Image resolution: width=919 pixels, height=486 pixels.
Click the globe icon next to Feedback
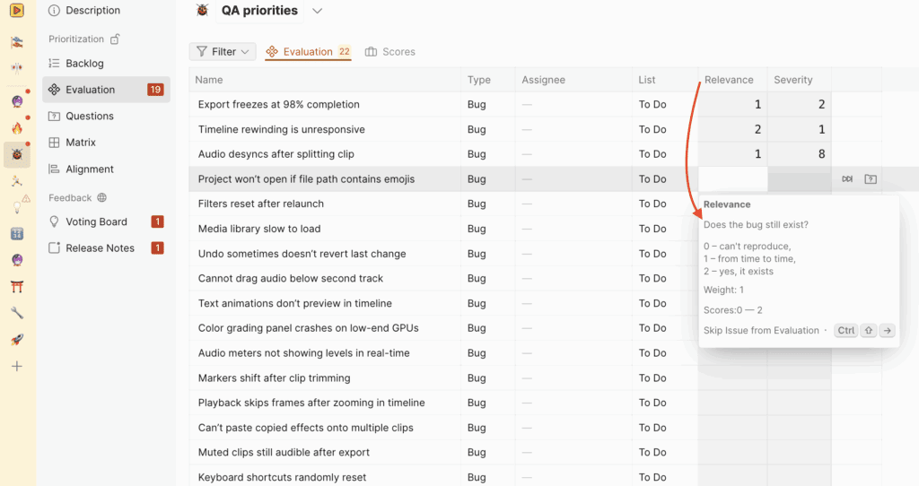coord(101,198)
